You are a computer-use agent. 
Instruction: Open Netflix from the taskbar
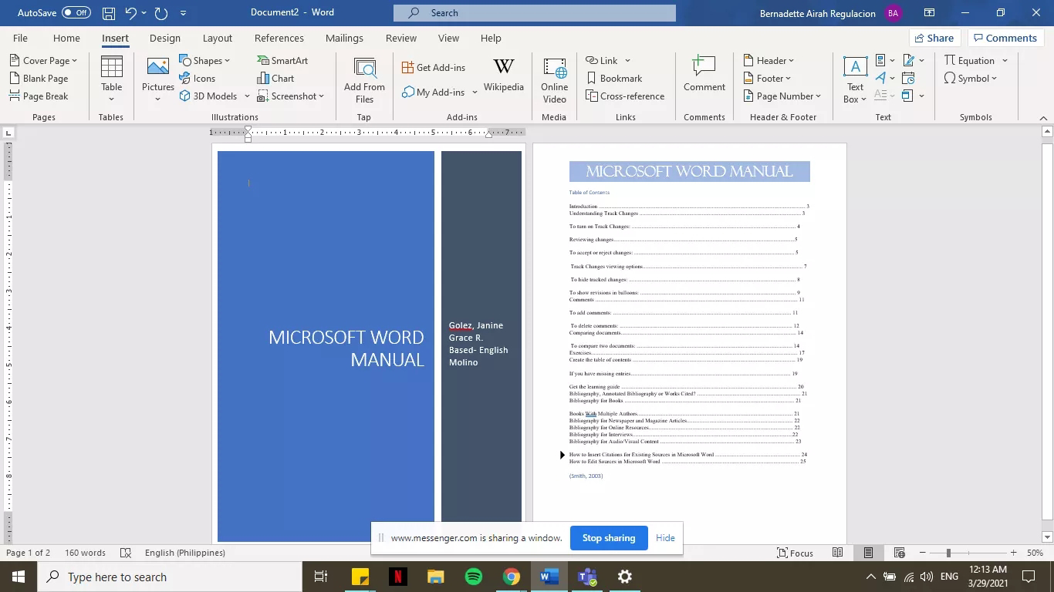click(x=398, y=577)
